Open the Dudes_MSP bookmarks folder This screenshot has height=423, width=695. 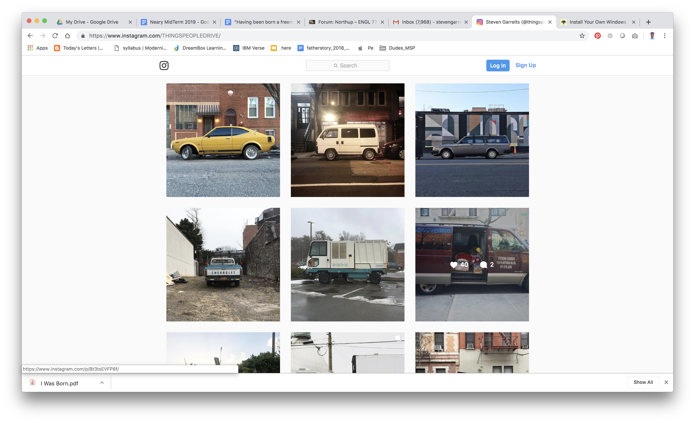pyautogui.click(x=398, y=48)
